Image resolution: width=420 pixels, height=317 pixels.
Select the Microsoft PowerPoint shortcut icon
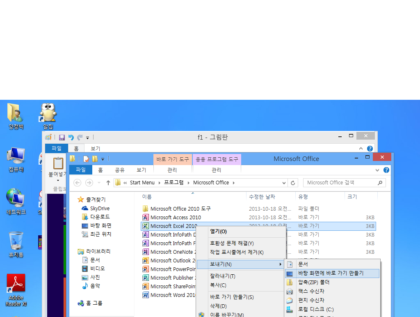146,269
